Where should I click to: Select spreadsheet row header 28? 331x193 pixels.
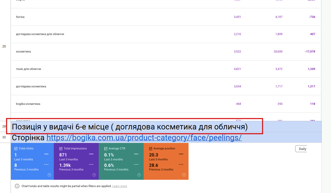click(x=4, y=46)
